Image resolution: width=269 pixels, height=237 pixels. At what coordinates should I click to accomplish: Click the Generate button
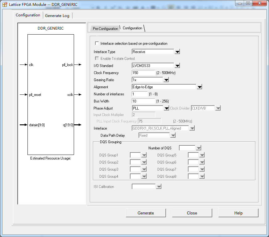coord(146,213)
